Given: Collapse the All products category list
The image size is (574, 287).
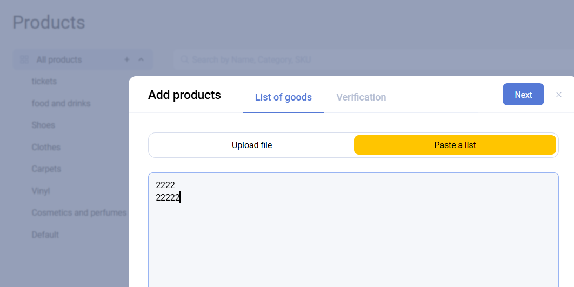Looking at the screenshot, I should click(141, 59).
